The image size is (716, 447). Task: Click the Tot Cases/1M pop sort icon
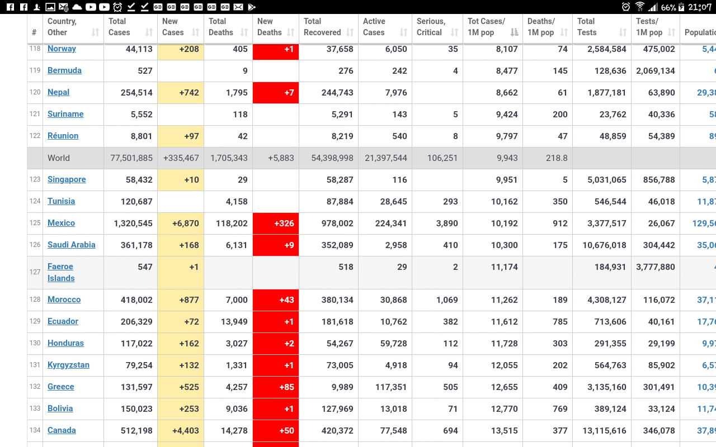click(x=514, y=32)
